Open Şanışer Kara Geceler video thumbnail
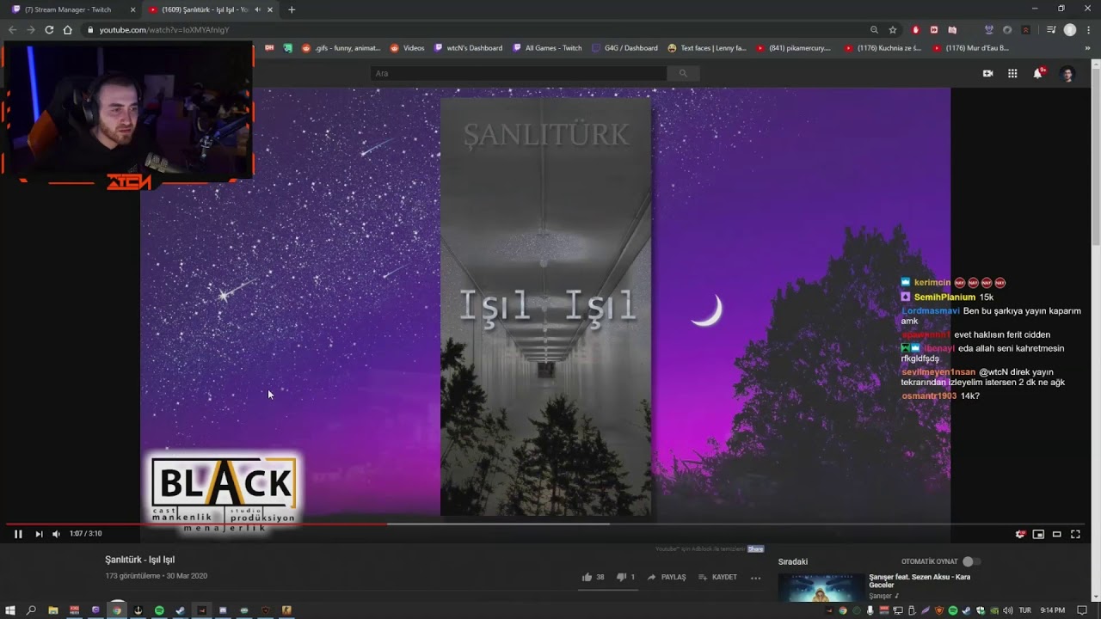1101x619 pixels. (x=821, y=588)
